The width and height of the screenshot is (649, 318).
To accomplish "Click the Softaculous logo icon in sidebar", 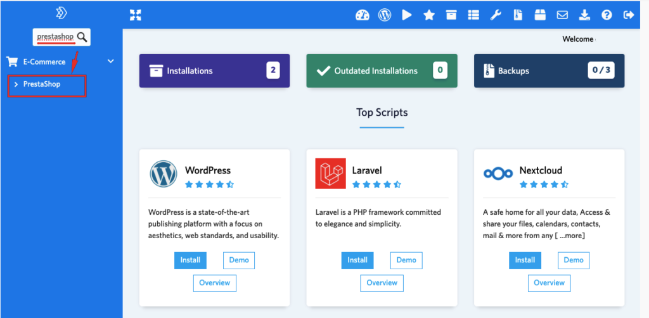I will (x=61, y=13).
